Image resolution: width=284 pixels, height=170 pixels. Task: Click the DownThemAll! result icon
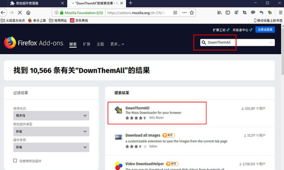119,110
